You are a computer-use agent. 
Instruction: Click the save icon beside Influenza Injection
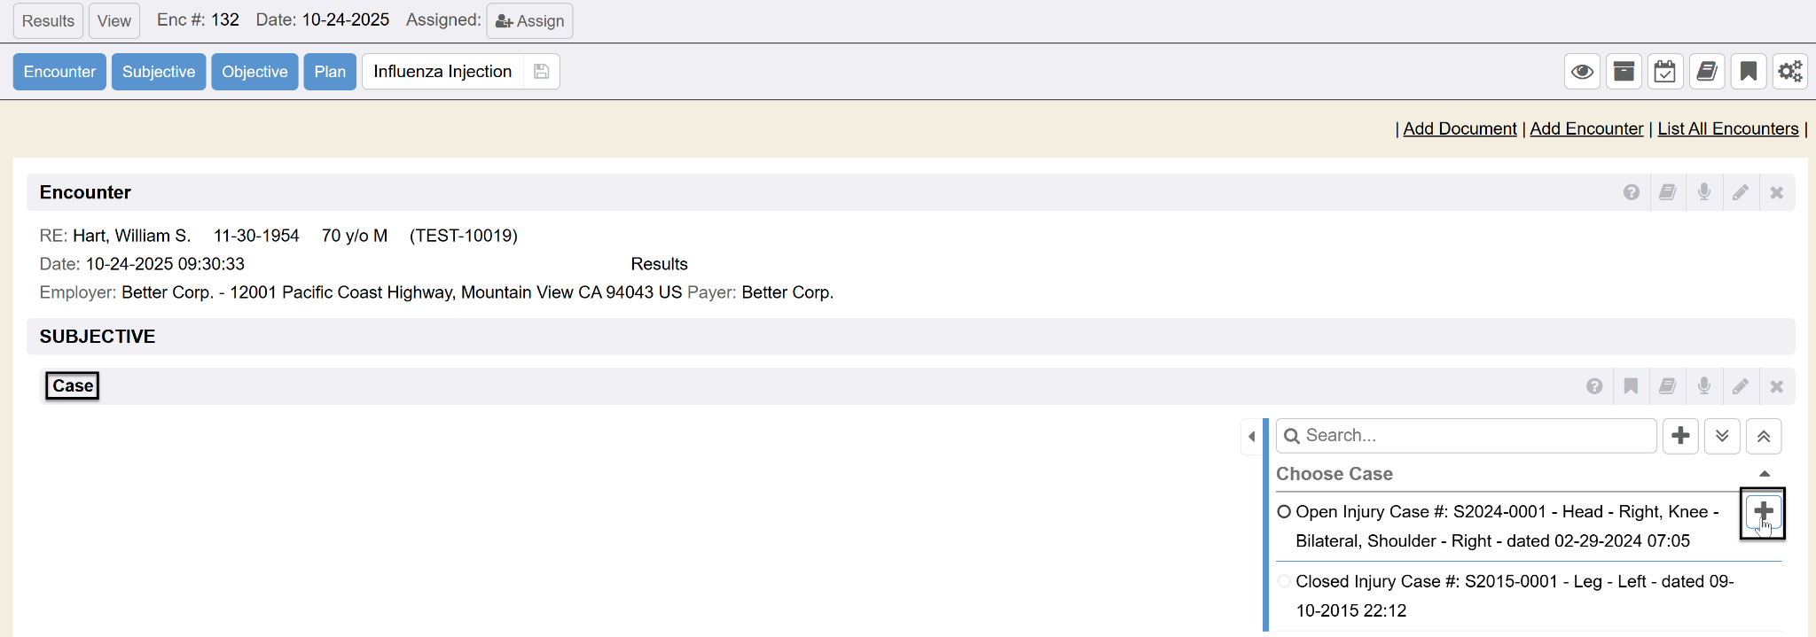[542, 72]
